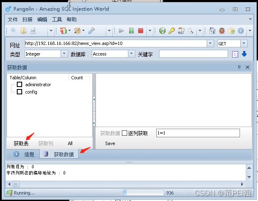Open the 工具 menu

click(x=57, y=20)
